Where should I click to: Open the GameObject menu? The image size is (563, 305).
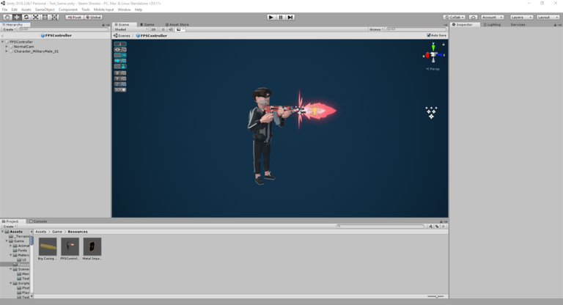(45, 10)
